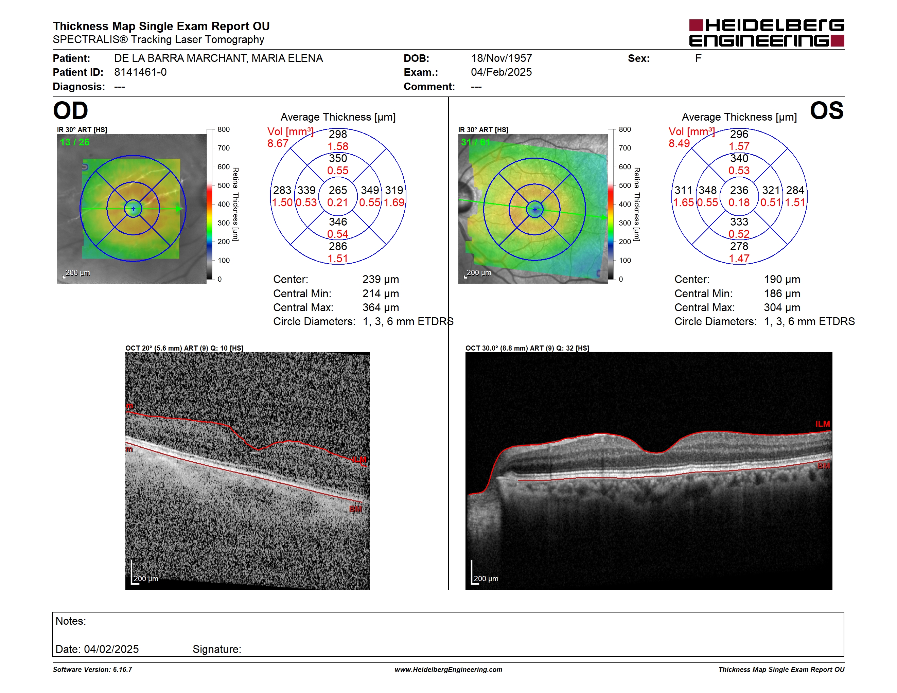Select Patient ID value '8141461-0'
This screenshot has width=897, height=693.
click(x=140, y=72)
